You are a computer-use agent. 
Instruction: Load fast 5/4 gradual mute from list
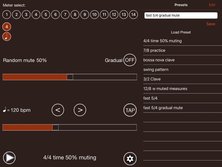(x=183, y=108)
